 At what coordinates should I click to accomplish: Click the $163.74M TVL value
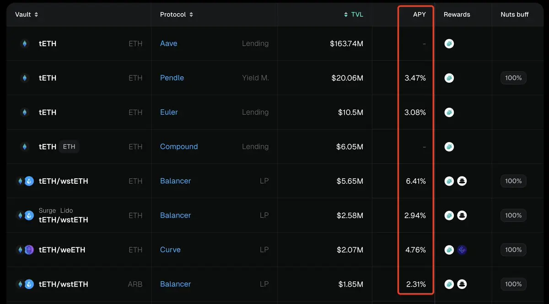pos(346,43)
